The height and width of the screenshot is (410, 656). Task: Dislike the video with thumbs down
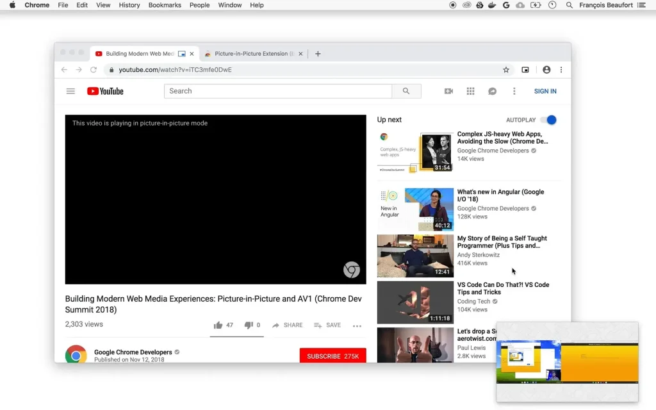tap(248, 325)
